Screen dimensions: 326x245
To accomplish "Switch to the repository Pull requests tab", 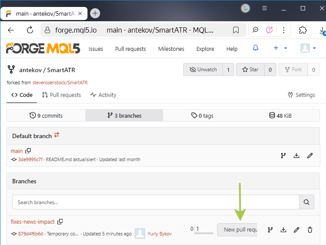I will (61, 95).
